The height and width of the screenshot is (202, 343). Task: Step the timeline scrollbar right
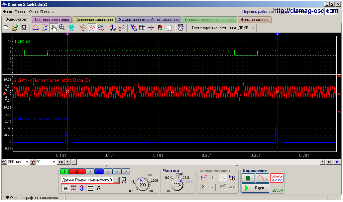(x=322, y=162)
